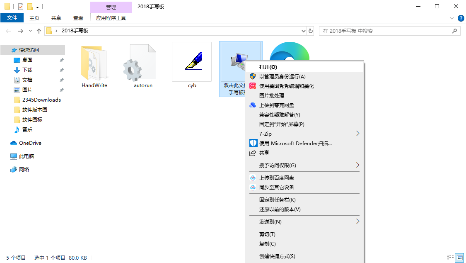
Task: Click the Back navigation arrow
Action: coord(9,31)
